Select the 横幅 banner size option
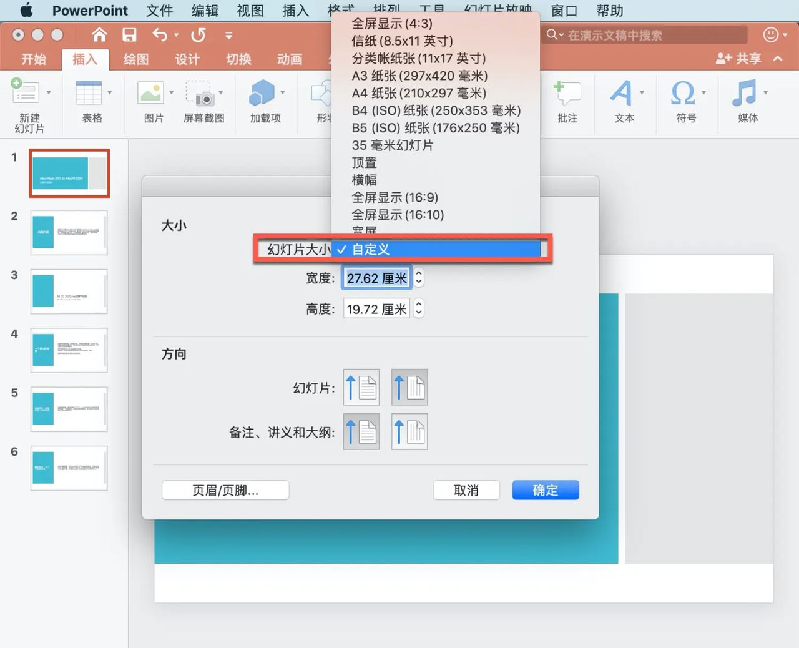Image resolution: width=799 pixels, height=648 pixels. 436,180
